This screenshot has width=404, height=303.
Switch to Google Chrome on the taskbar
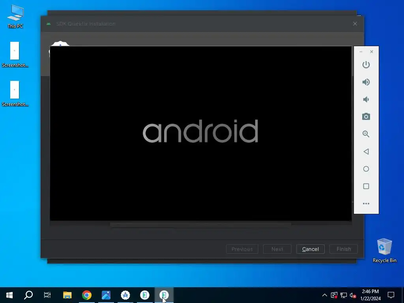pyautogui.click(x=87, y=295)
